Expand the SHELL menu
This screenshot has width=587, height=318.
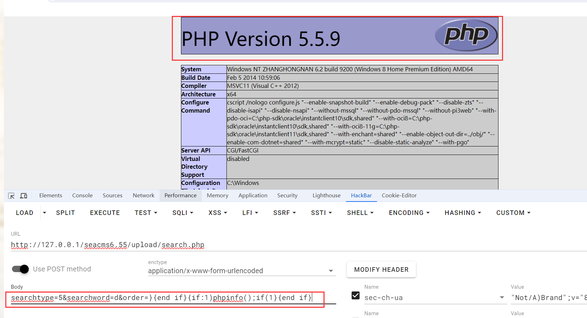point(360,213)
